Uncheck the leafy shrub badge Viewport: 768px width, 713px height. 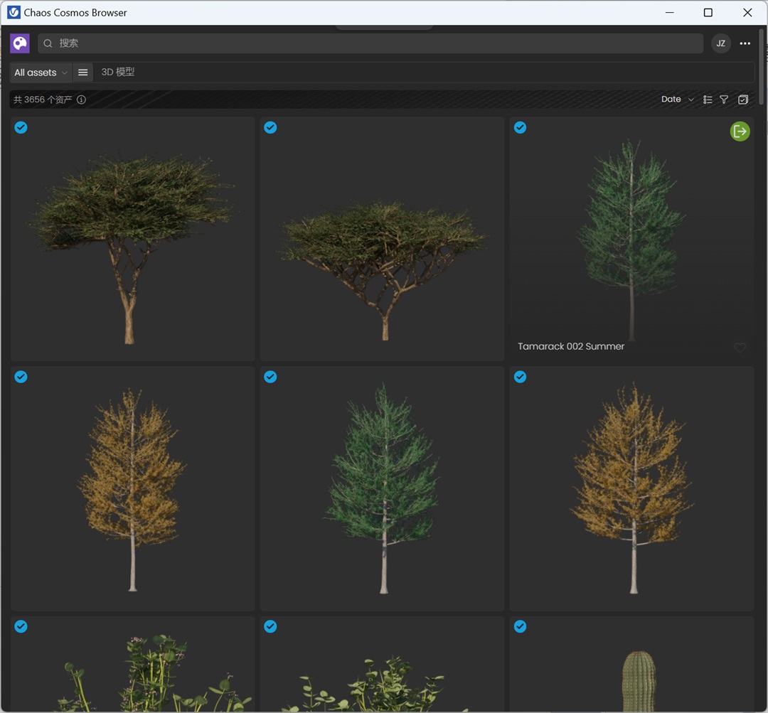click(x=270, y=626)
